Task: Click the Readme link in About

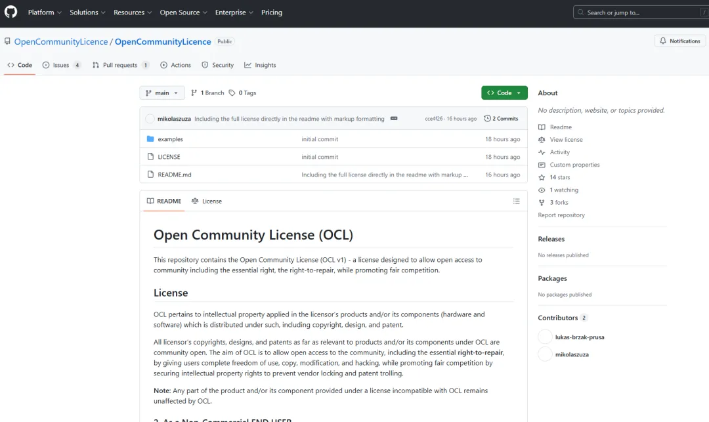Action: (x=561, y=127)
